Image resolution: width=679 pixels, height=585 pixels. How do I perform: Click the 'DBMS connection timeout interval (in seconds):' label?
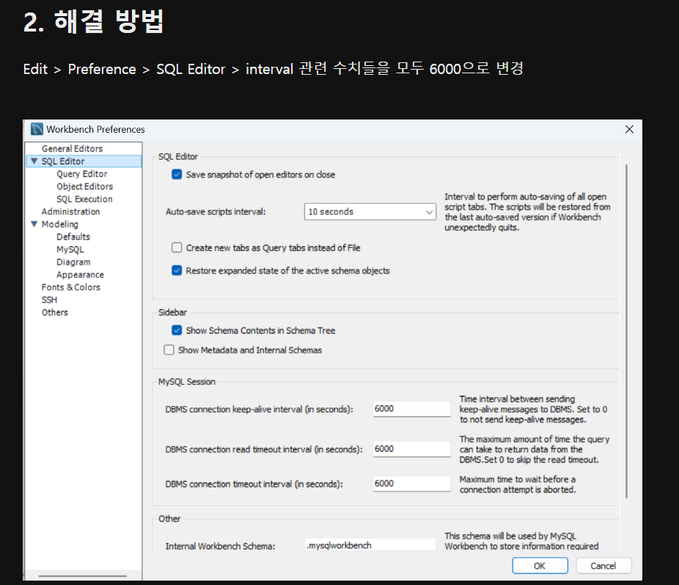pos(254,484)
